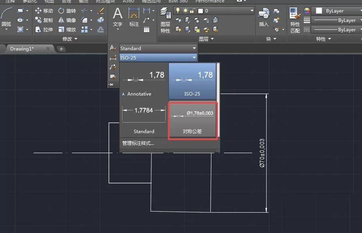
Task: Switch to the Drawing1* document tab
Action: 22,49
